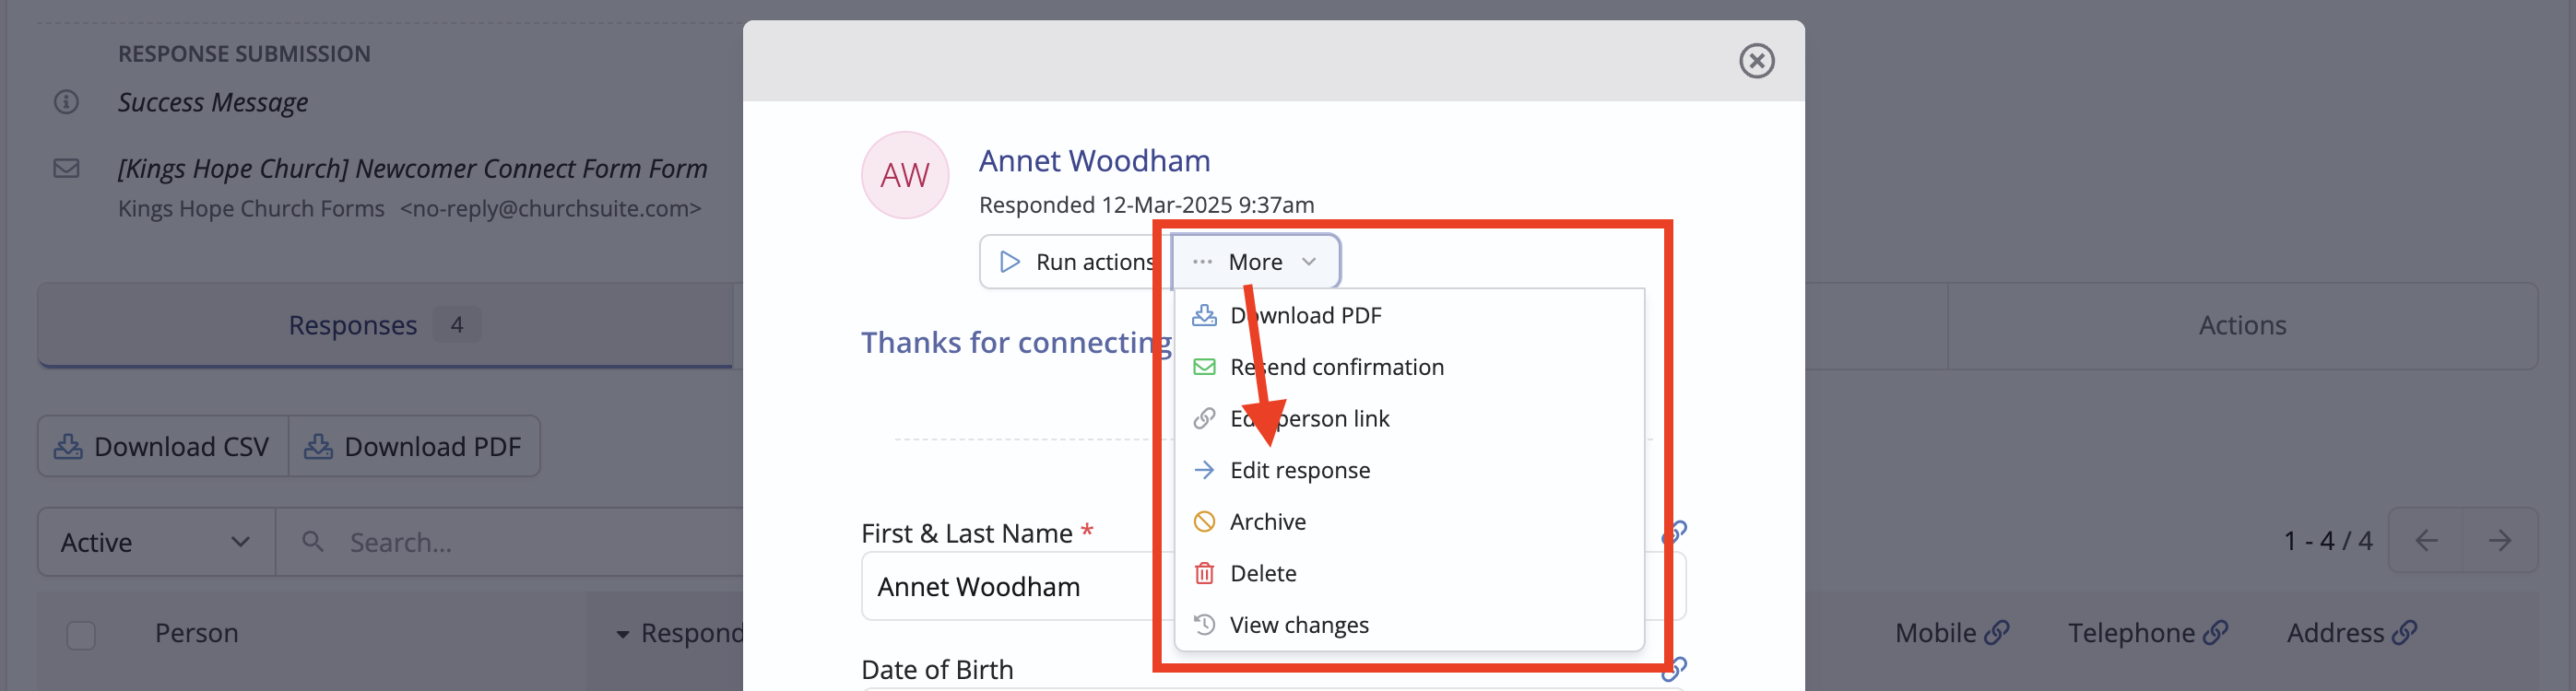This screenshot has width=2576, height=691.
Task: Click the chain icon for Edit person link
Action: coord(1204,419)
